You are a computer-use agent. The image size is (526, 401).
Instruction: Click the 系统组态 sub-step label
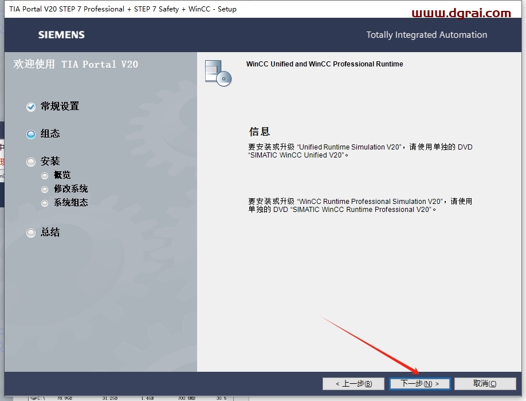point(71,203)
